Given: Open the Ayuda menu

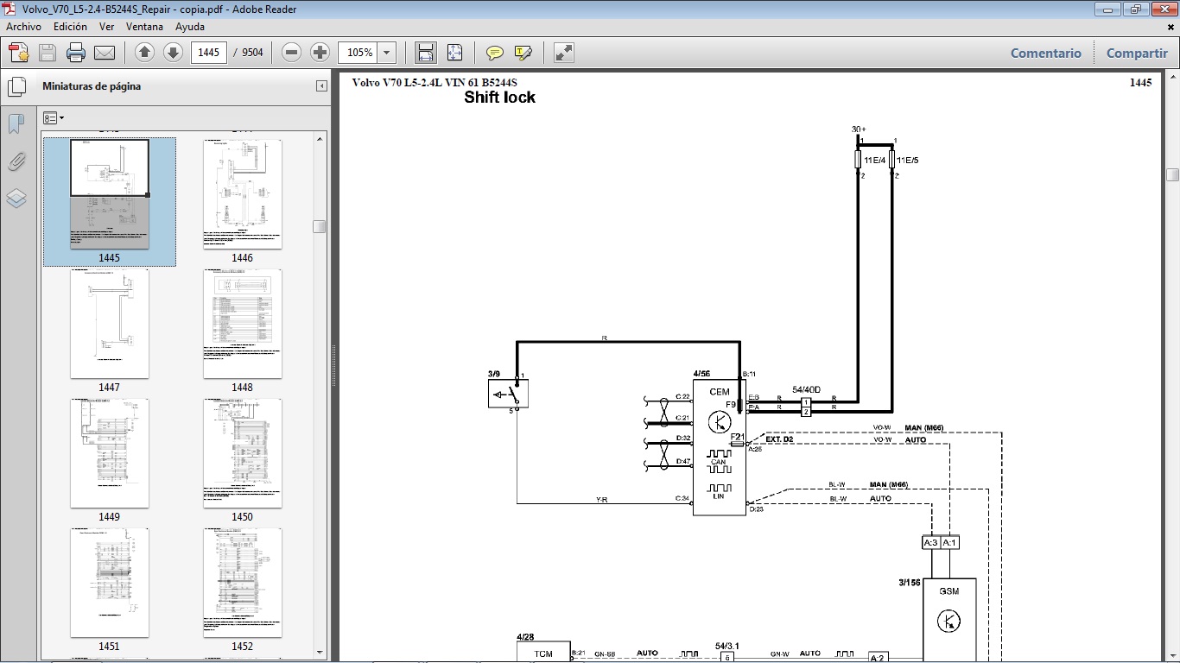Looking at the screenshot, I should [190, 27].
